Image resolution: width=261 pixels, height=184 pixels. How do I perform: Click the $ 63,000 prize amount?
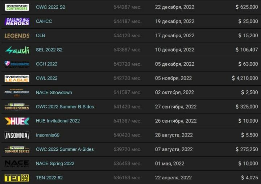pos(248,64)
